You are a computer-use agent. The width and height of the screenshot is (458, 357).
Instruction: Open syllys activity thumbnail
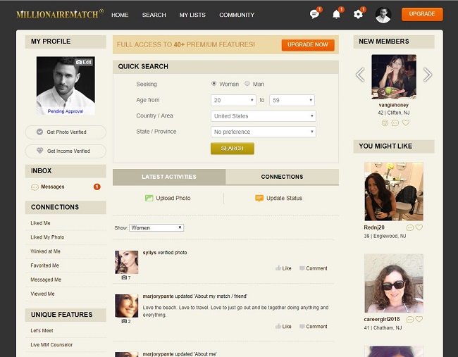[x=126, y=262]
